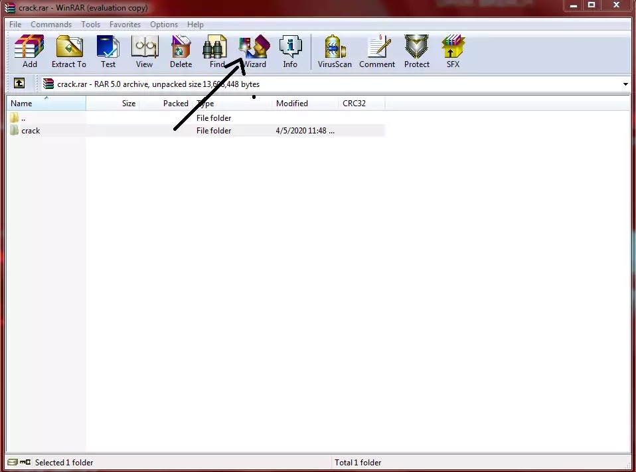Open the Help menu
The height and width of the screenshot is (472, 636).
(x=195, y=25)
